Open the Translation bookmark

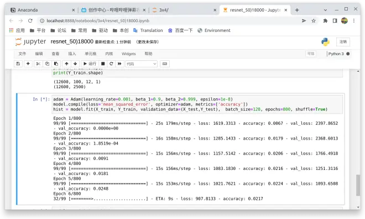(x=148, y=30)
